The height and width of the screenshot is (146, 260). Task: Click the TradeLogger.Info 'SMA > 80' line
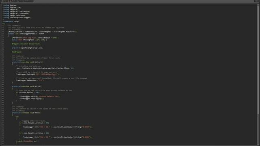[58, 127]
